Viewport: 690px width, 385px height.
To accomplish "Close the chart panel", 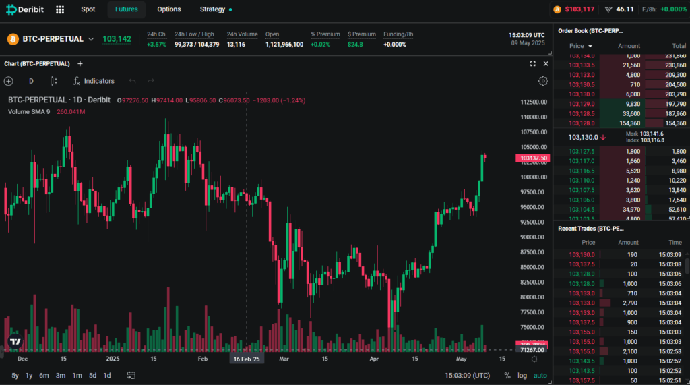I will point(546,64).
